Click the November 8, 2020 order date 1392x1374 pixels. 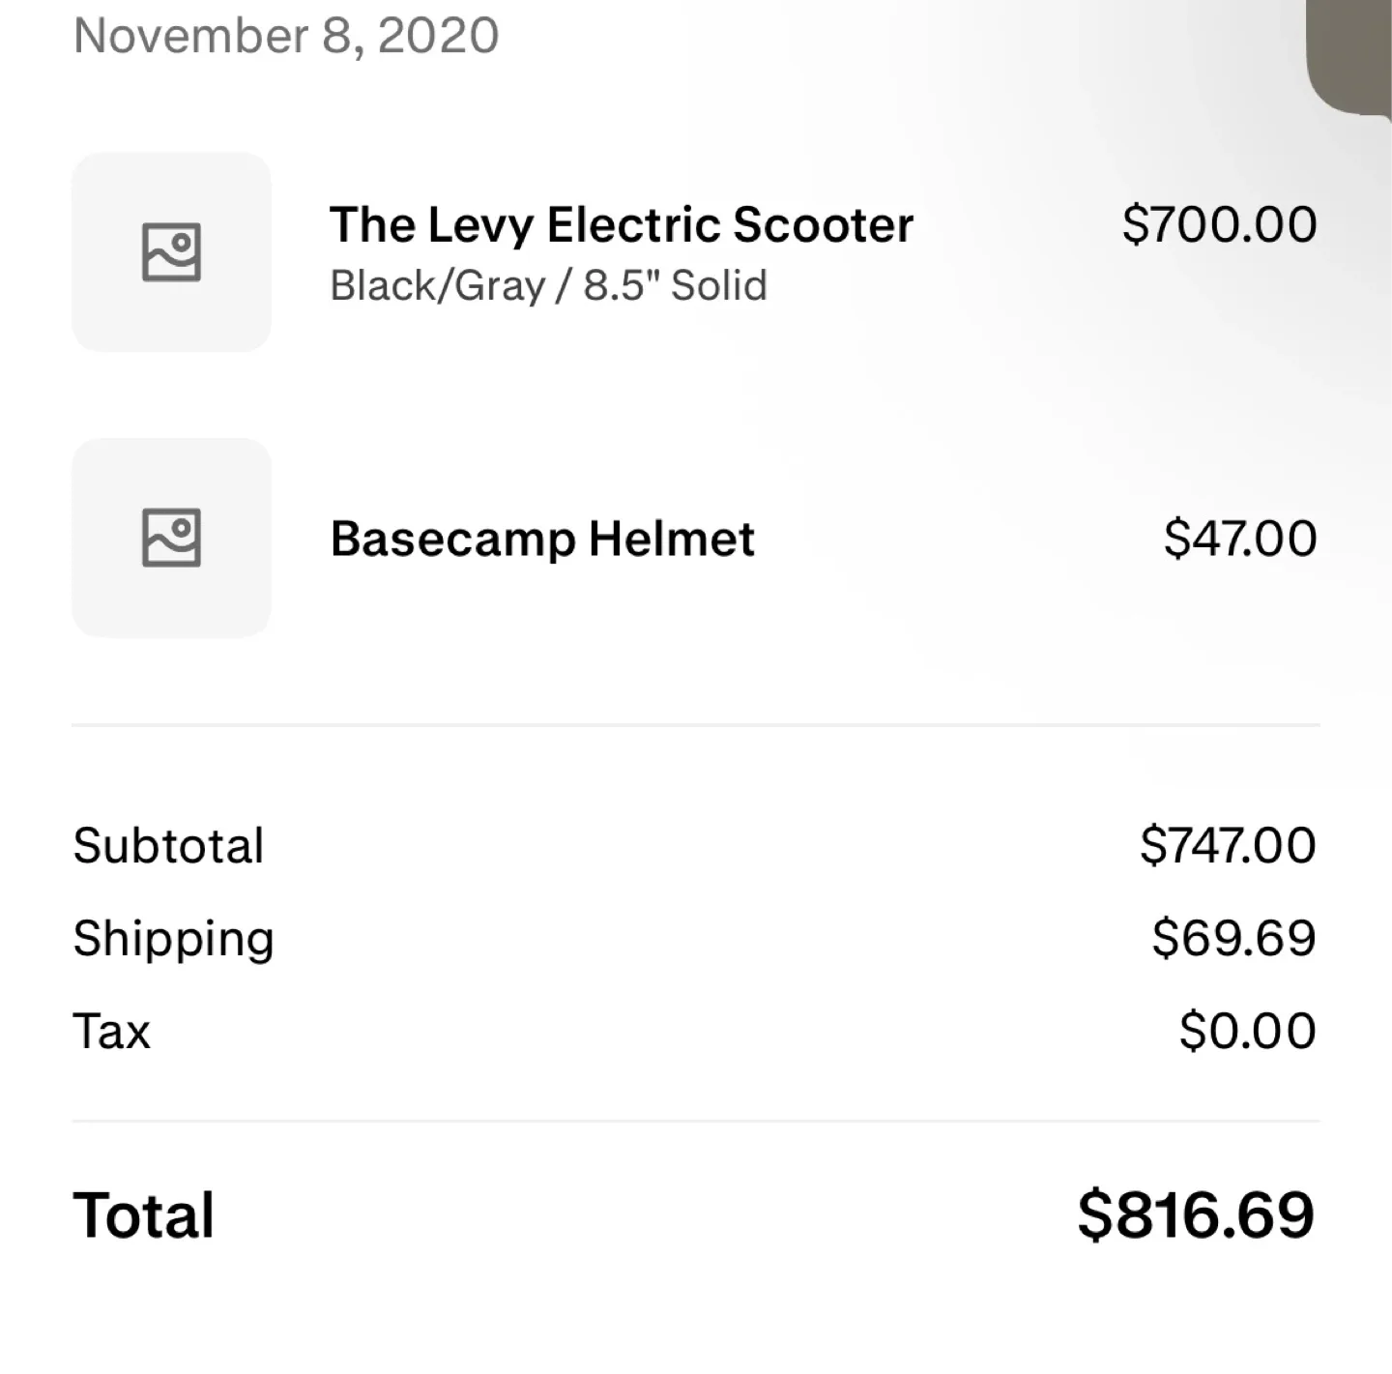[x=285, y=35]
